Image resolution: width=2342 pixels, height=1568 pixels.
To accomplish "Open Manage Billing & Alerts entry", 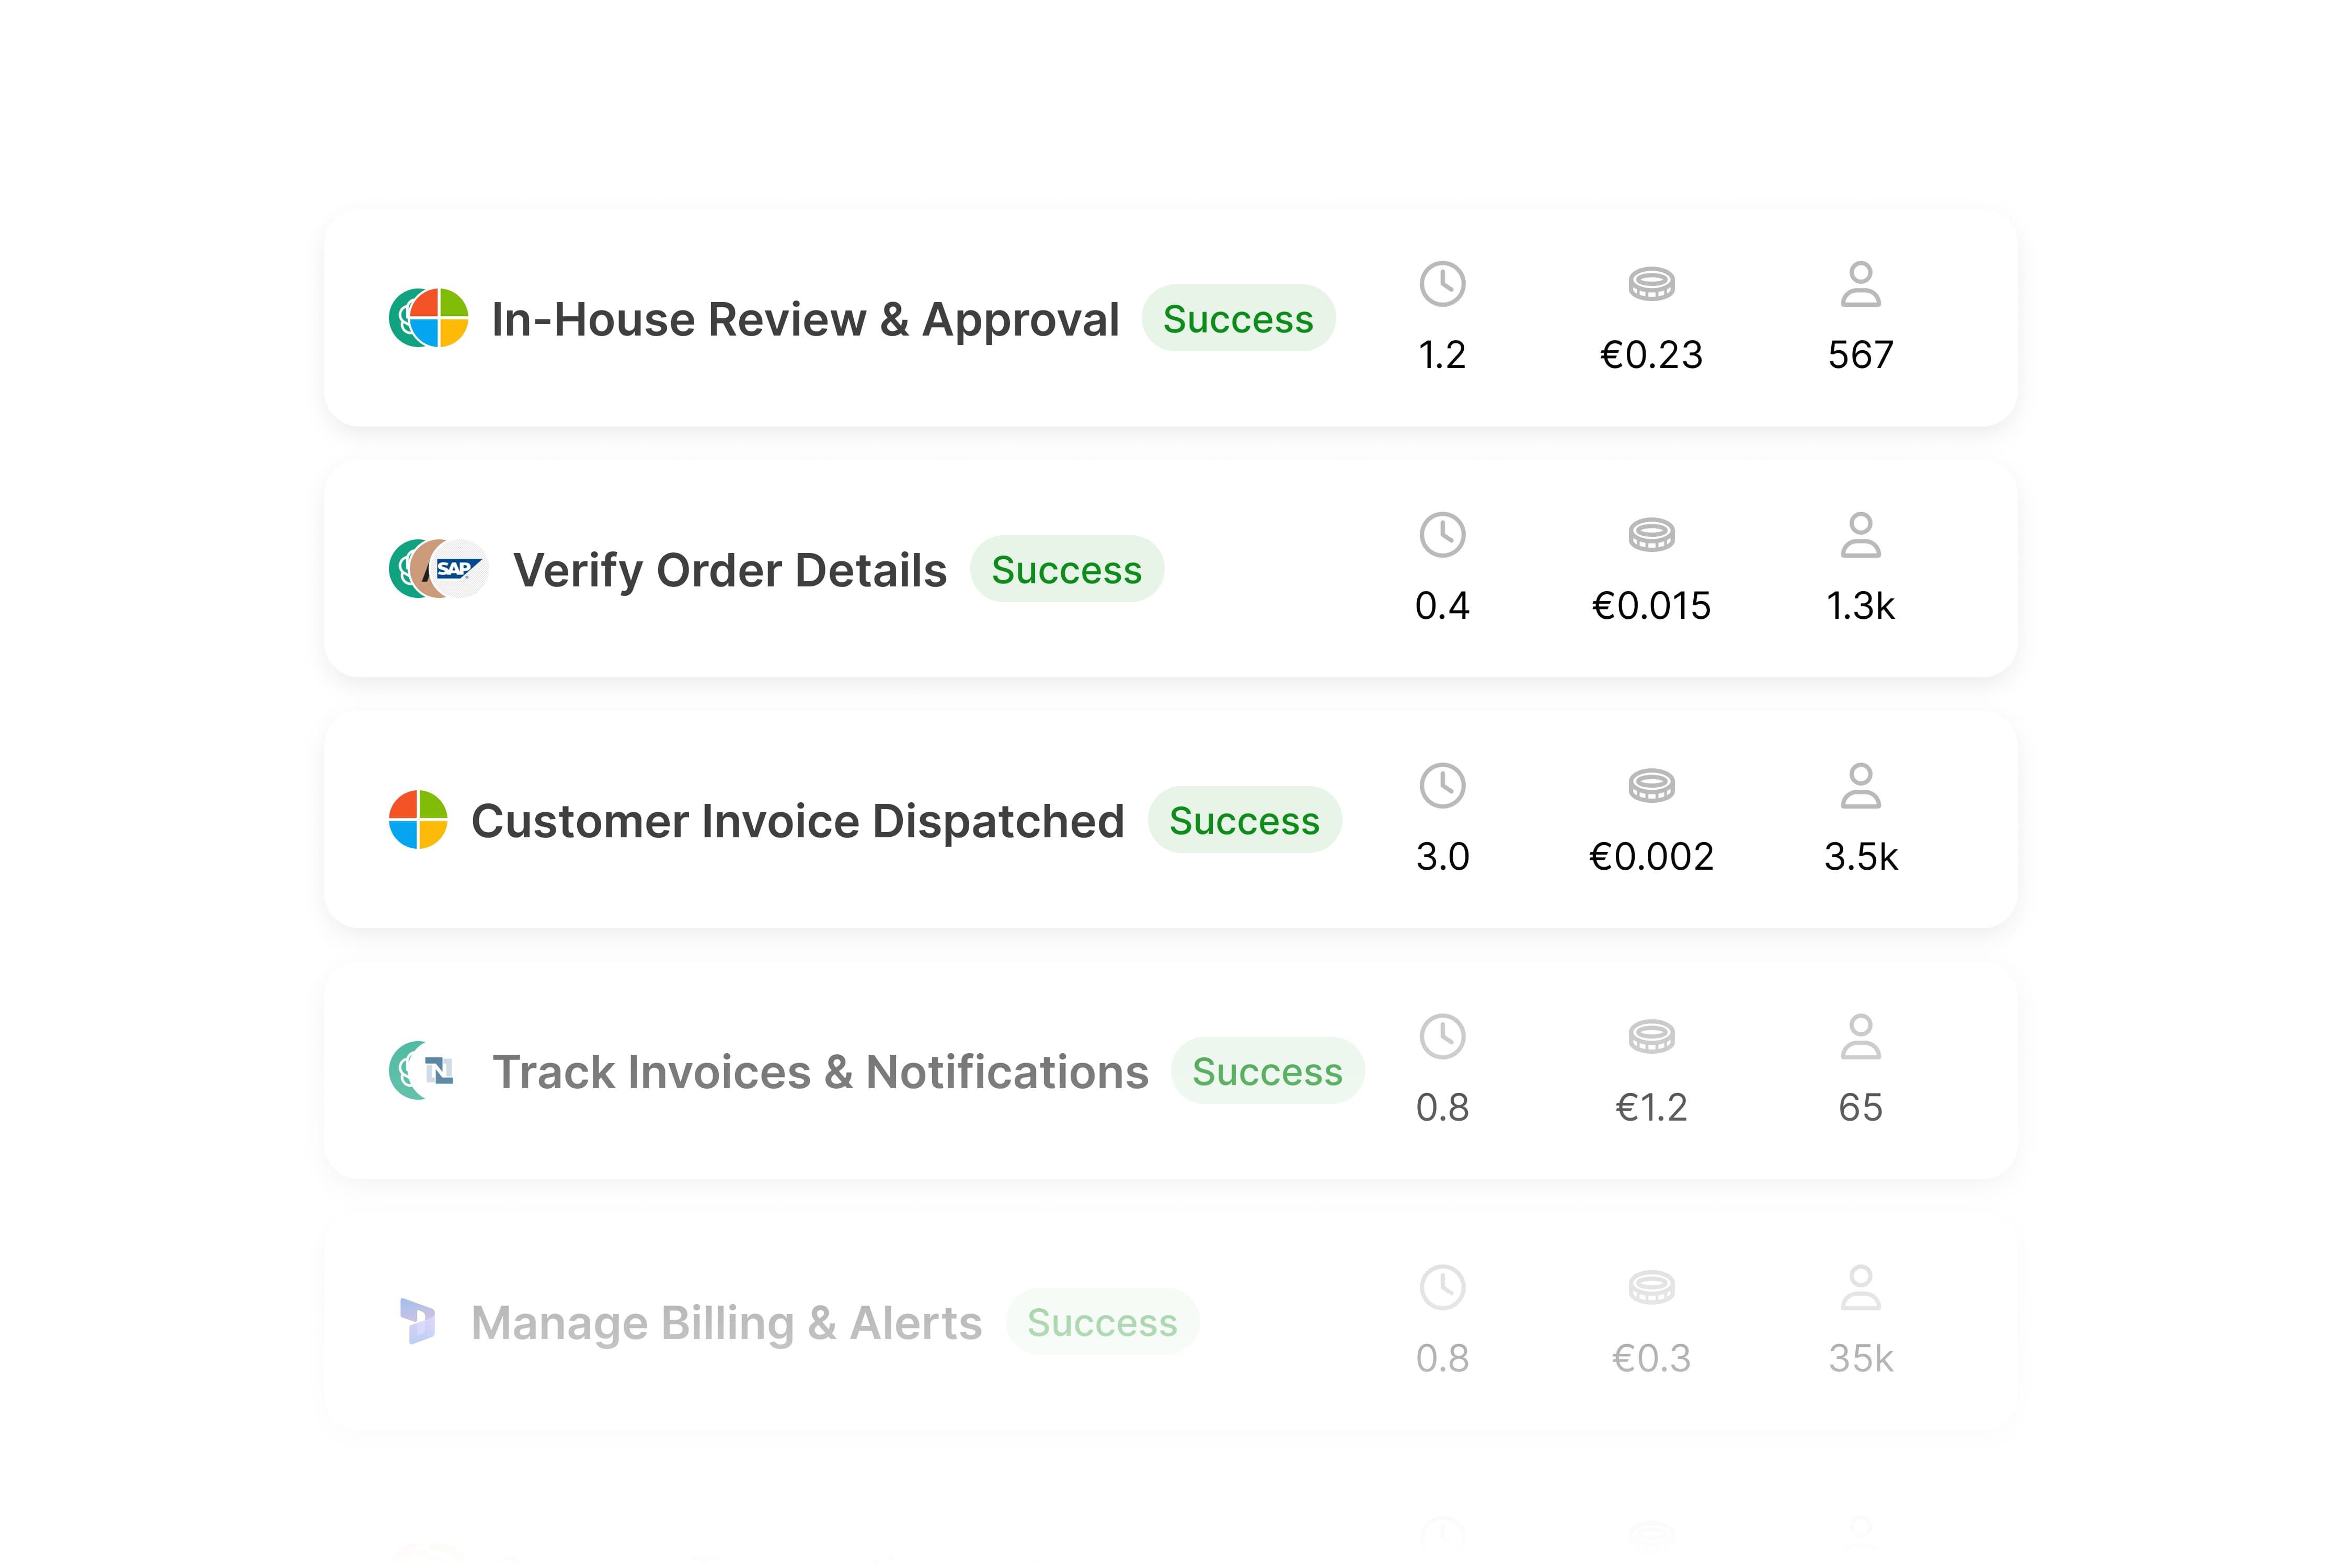I will (726, 1323).
